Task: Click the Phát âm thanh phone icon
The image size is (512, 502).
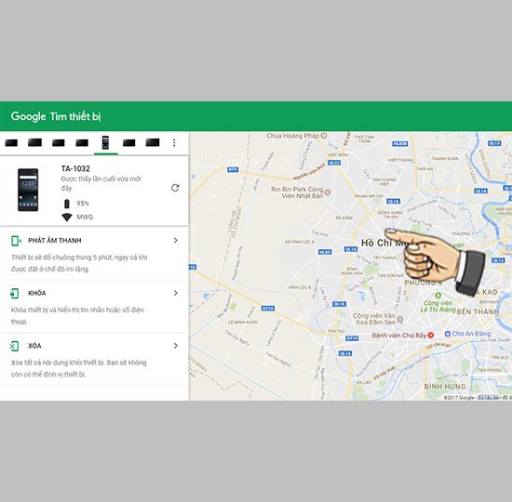Action: click(x=16, y=241)
